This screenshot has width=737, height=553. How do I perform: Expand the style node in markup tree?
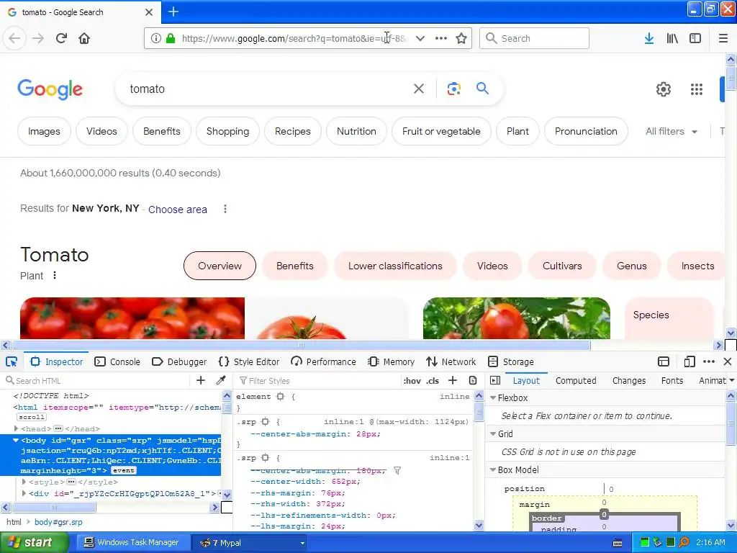[x=24, y=482]
